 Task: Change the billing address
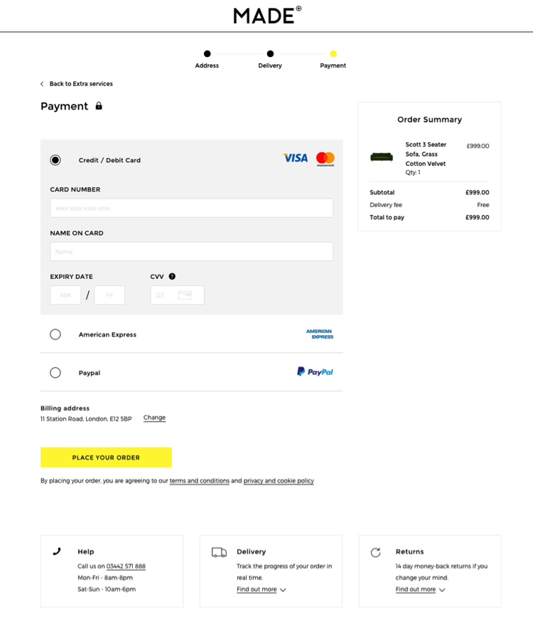click(x=154, y=418)
